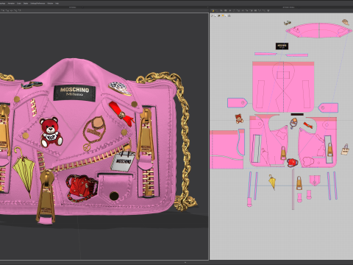Select the Moschino label patch in 2D window
Viewport: 353px width, 265px height.
coord(282,46)
